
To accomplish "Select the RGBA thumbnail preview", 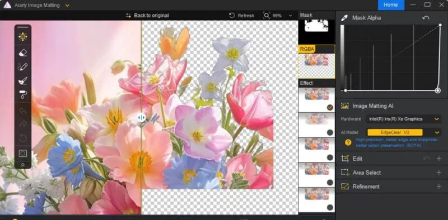I will 316,62.
